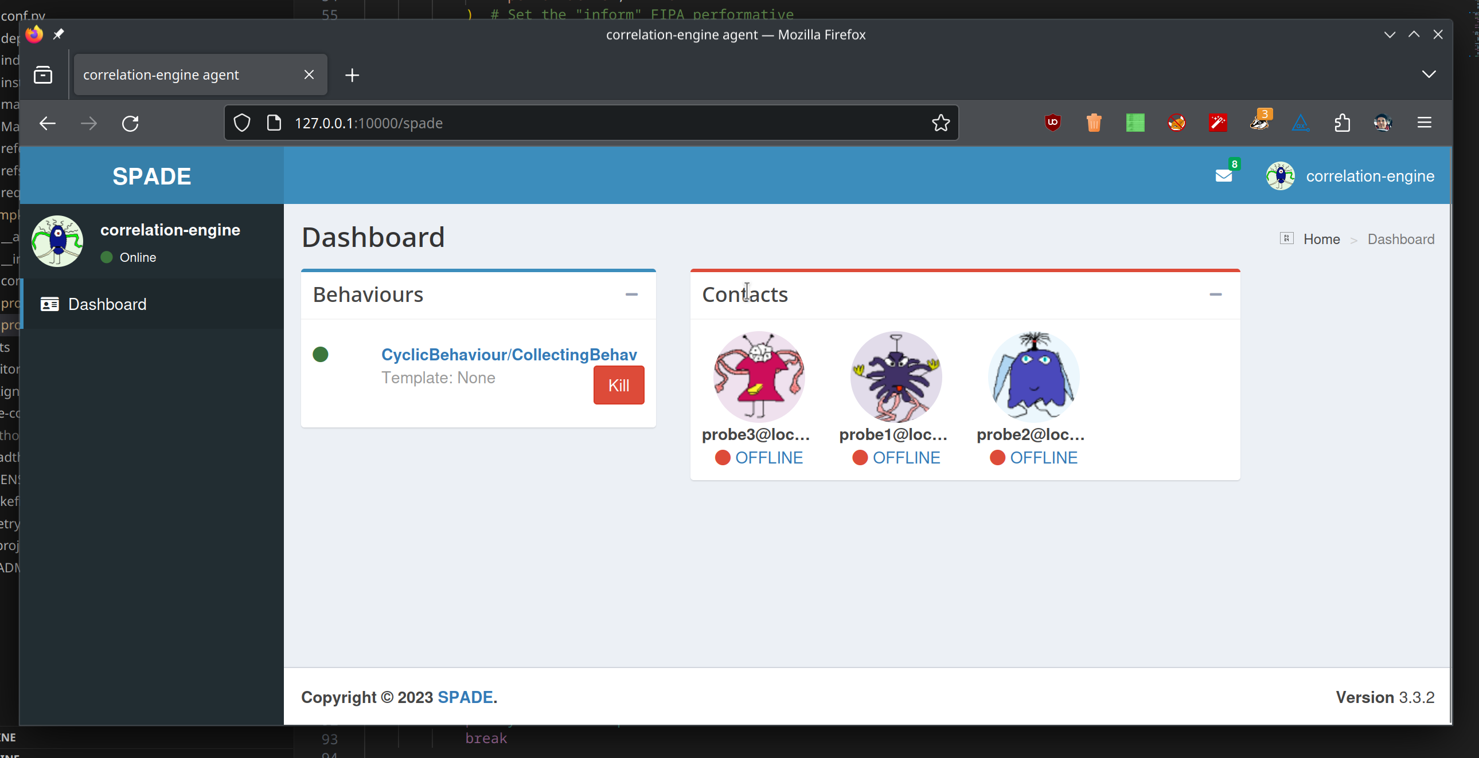This screenshot has height=758, width=1479.
Task: Open the list all tabs dropdown
Action: (1429, 74)
